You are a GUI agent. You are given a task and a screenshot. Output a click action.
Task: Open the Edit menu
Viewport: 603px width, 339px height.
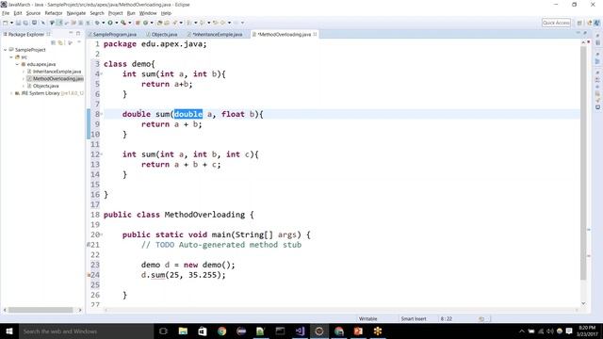pyautogui.click(x=18, y=13)
